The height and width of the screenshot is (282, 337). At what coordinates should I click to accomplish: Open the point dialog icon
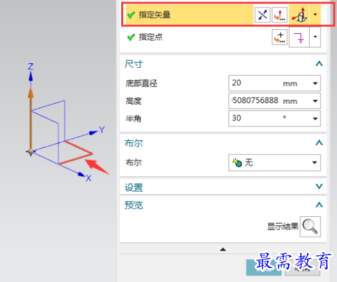(280, 37)
